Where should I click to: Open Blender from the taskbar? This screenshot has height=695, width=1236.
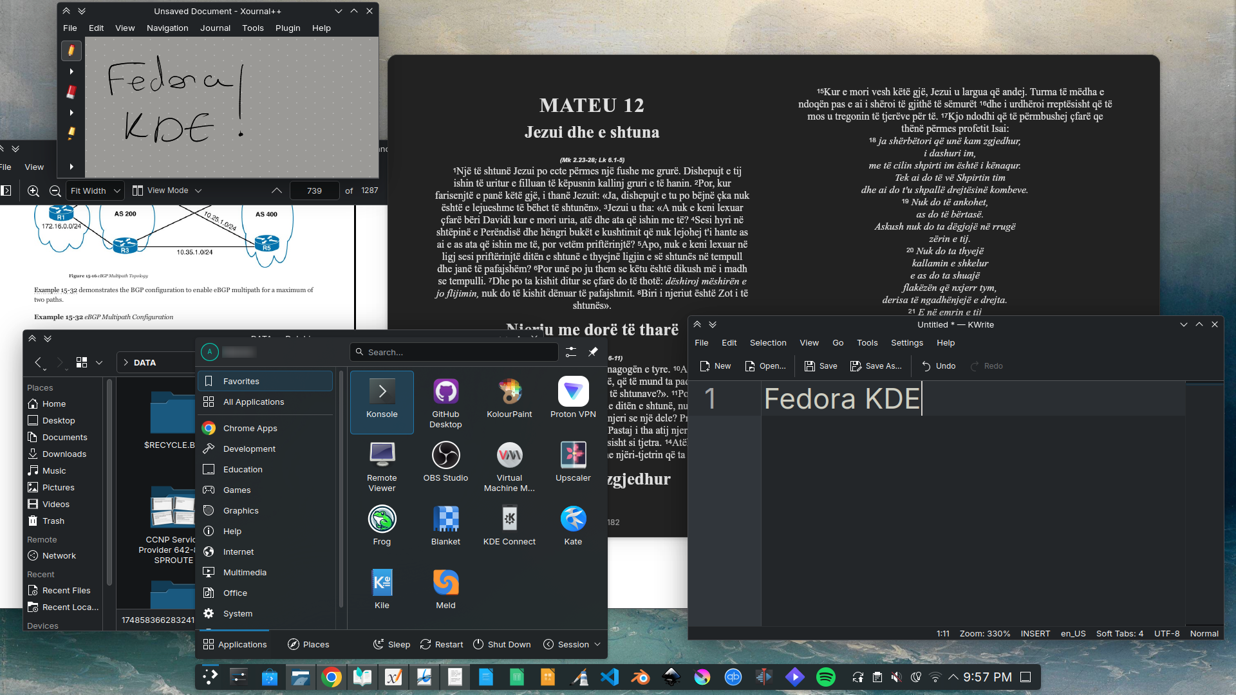coord(641,677)
